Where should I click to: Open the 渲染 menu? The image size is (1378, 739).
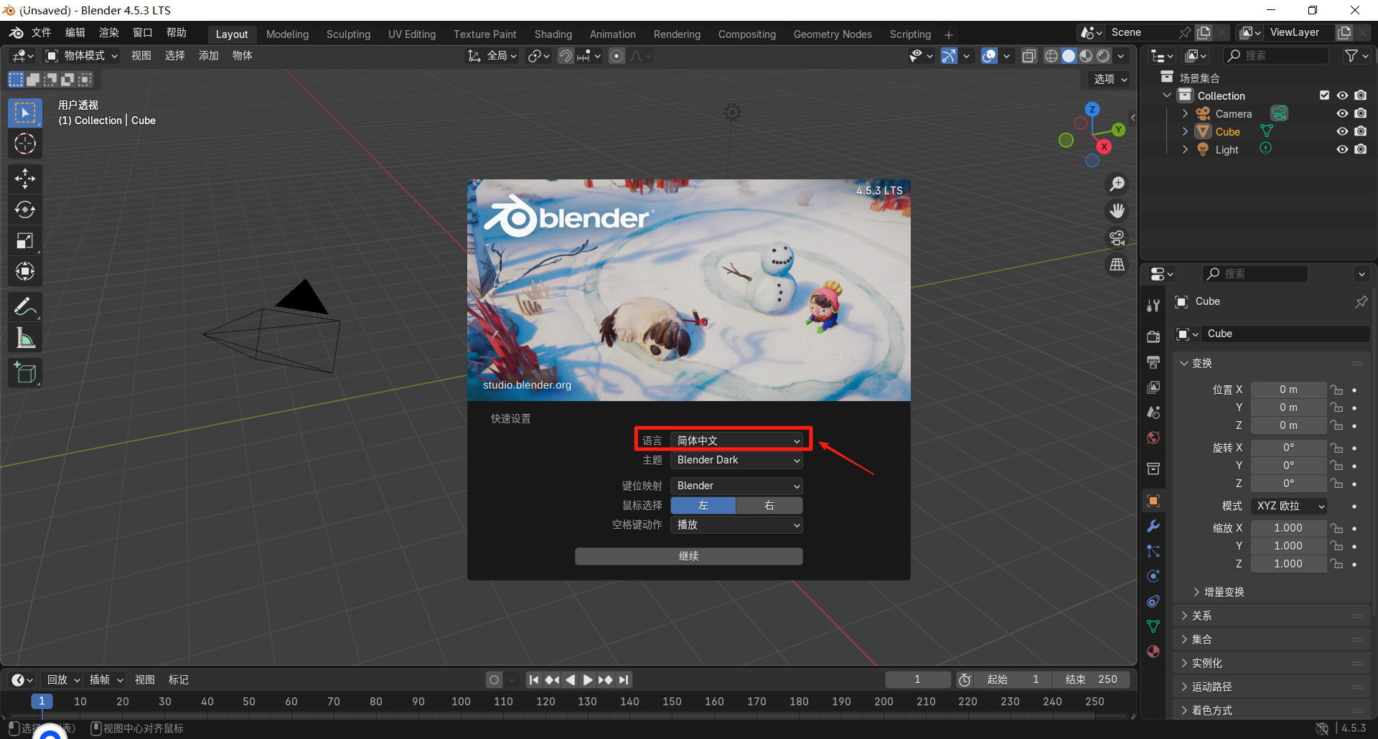(108, 32)
